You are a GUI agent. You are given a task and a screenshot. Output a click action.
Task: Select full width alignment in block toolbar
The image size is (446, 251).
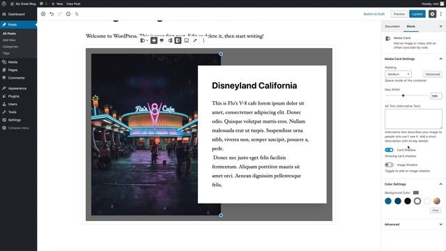[162, 40]
